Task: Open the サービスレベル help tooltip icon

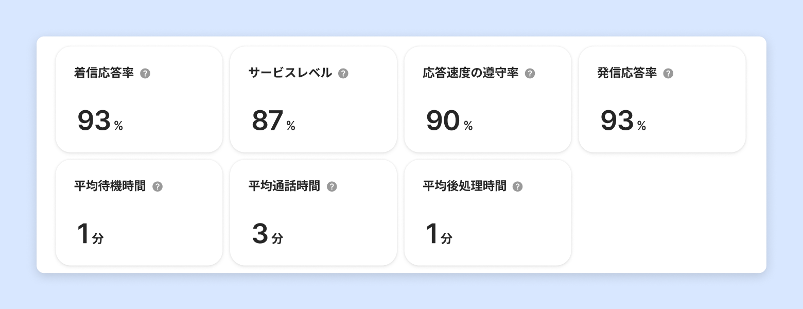Action: [343, 74]
